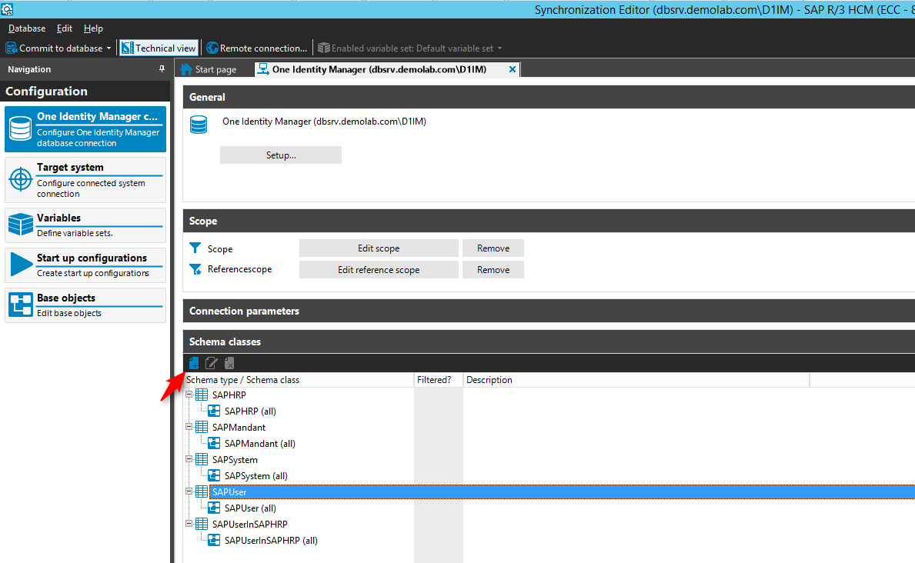Screen dimensions: 915x563
Task: Click the Schema type / Schema class column header
Action: [298, 380]
